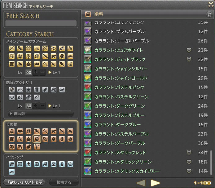Open the firearm machinist arms category
This screenshot has height=188, width=215.
coord(70,48)
